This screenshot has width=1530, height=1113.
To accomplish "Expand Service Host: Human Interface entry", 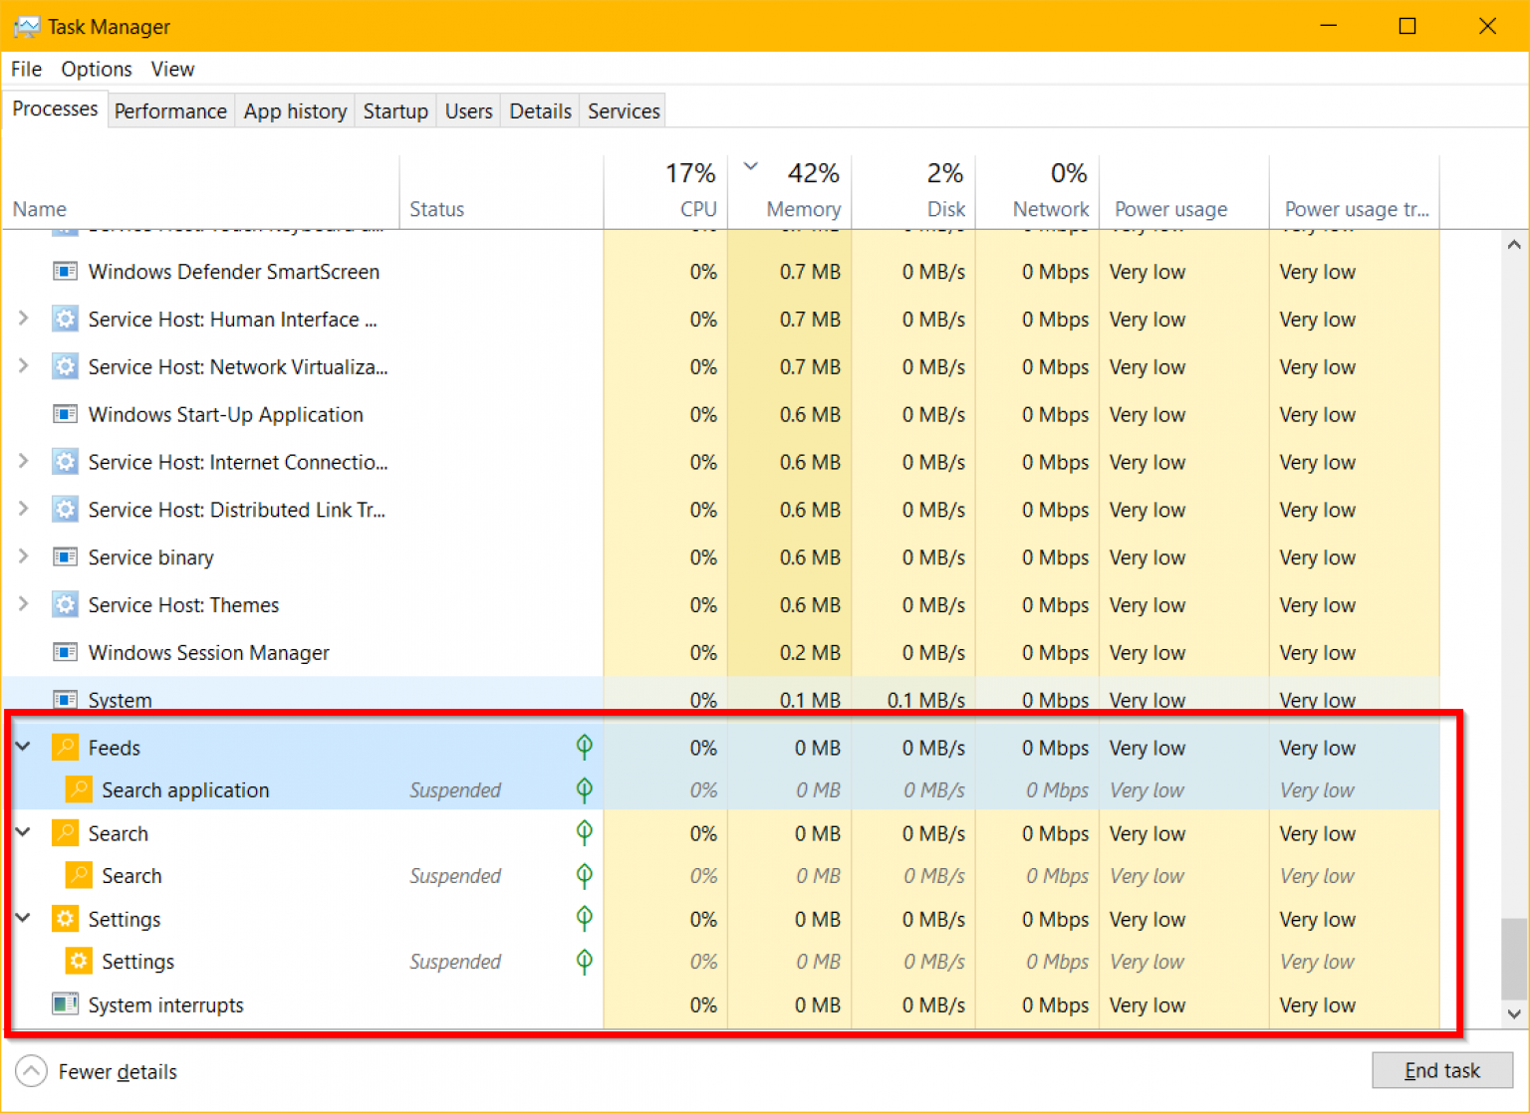I will coord(23,319).
